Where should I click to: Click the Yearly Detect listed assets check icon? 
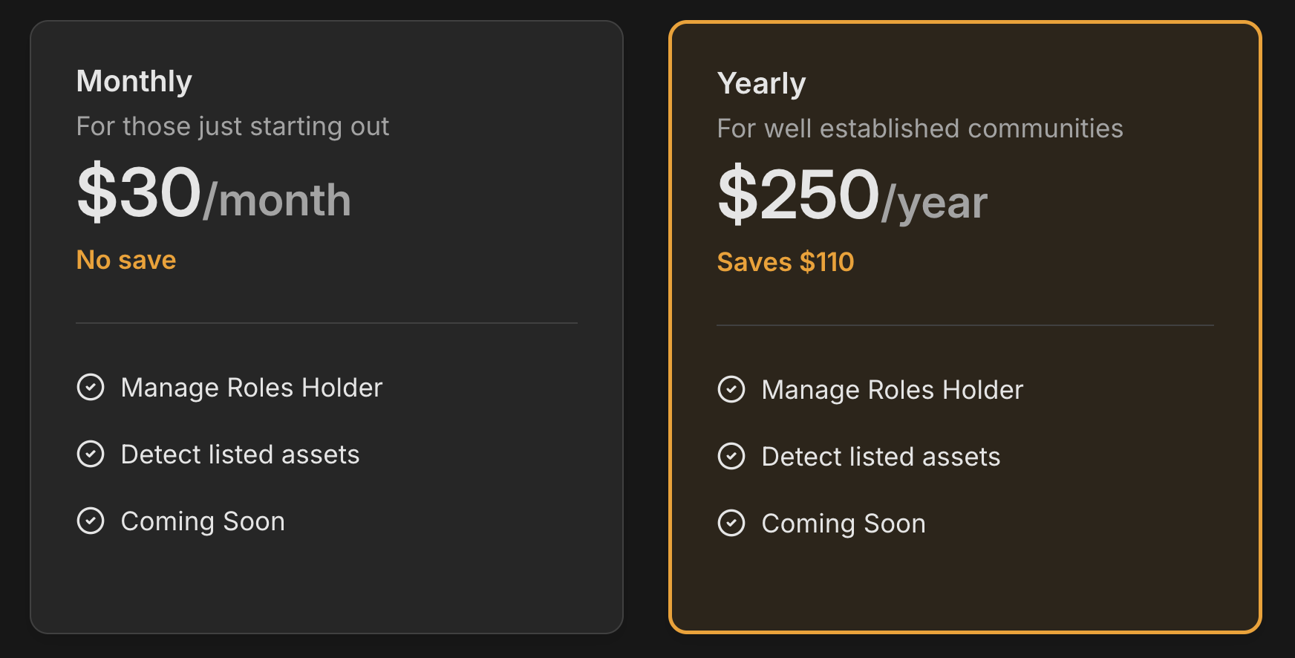731,456
